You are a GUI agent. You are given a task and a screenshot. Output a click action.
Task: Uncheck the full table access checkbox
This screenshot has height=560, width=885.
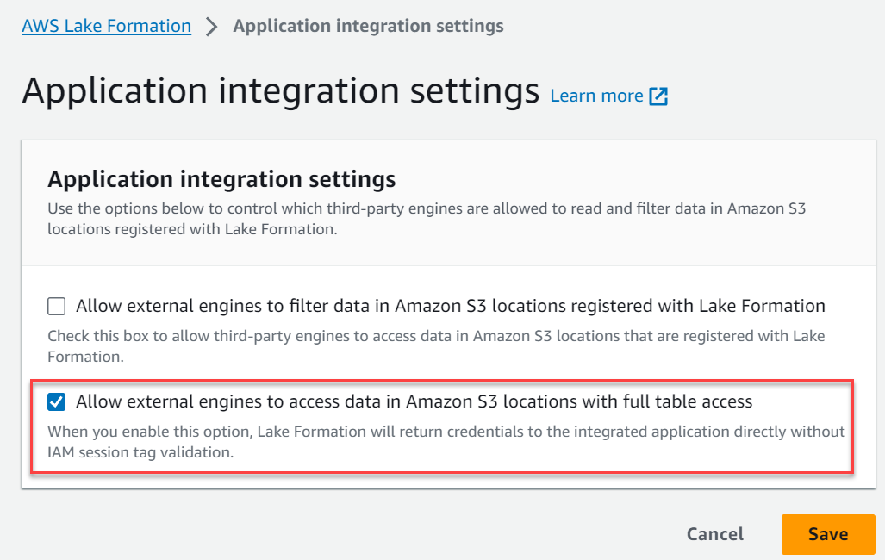[x=56, y=401]
